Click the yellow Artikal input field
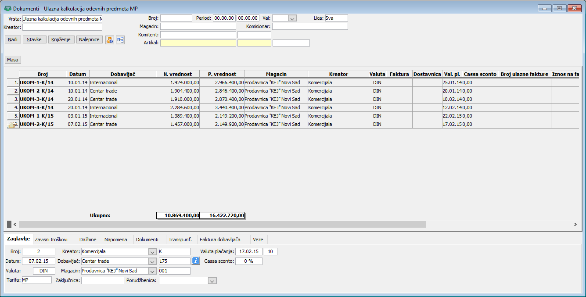586x297 pixels. 198,43
